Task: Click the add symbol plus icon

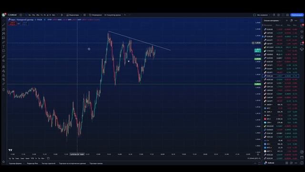Action: (x=21, y=15)
